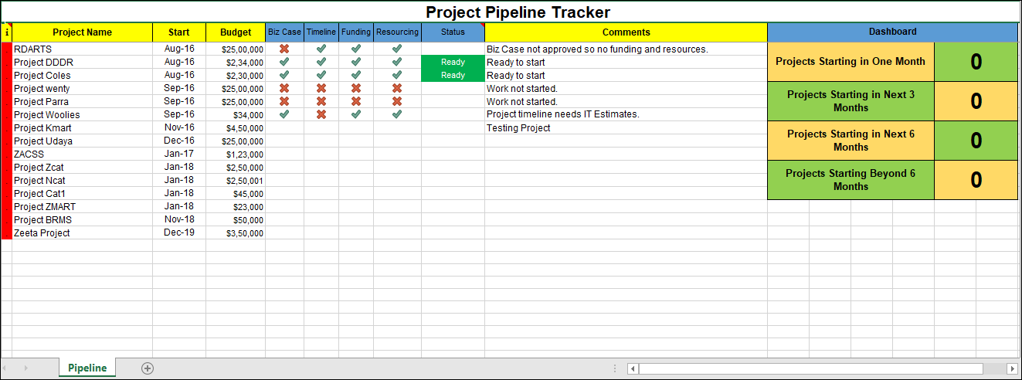Click the green check in Project Woolies Biz Case cell
1022x380 pixels.
coord(284,114)
